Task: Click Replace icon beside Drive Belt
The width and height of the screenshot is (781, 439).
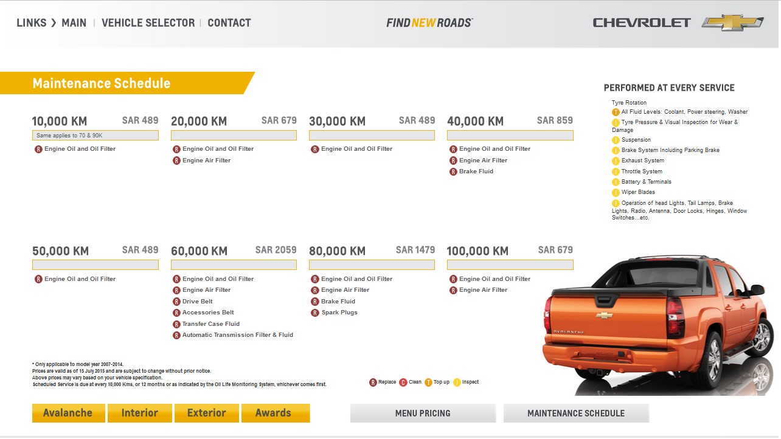Action: [x=176, y=302]
